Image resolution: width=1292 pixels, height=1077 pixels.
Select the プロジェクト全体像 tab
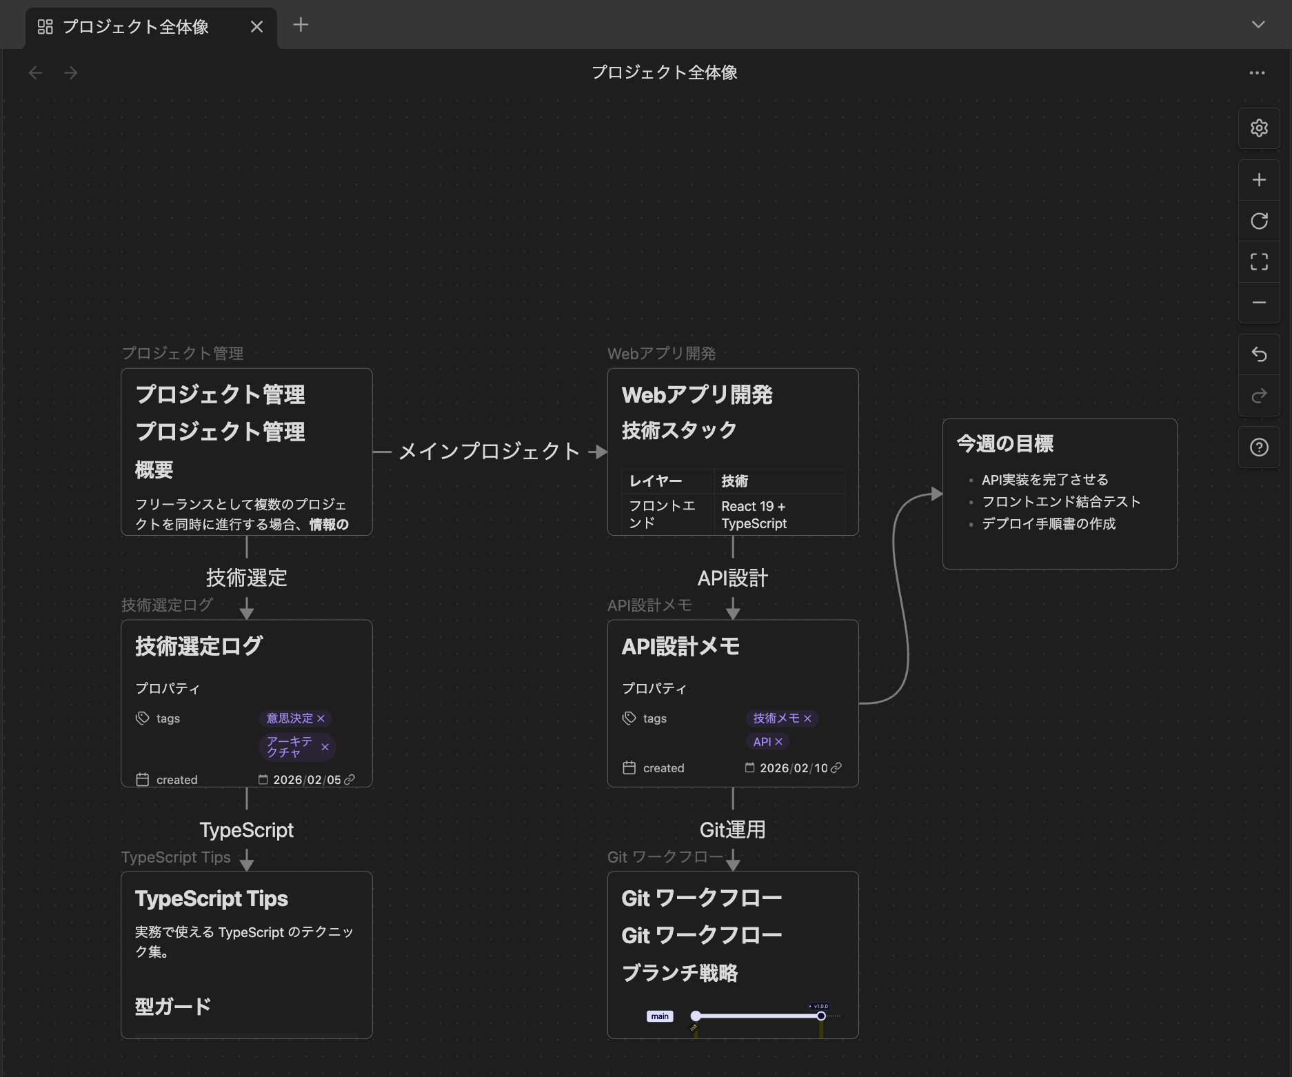pos(135,27)
